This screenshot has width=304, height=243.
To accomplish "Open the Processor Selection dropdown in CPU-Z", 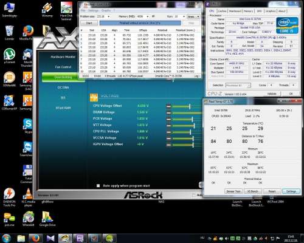I will click(238, 85).
